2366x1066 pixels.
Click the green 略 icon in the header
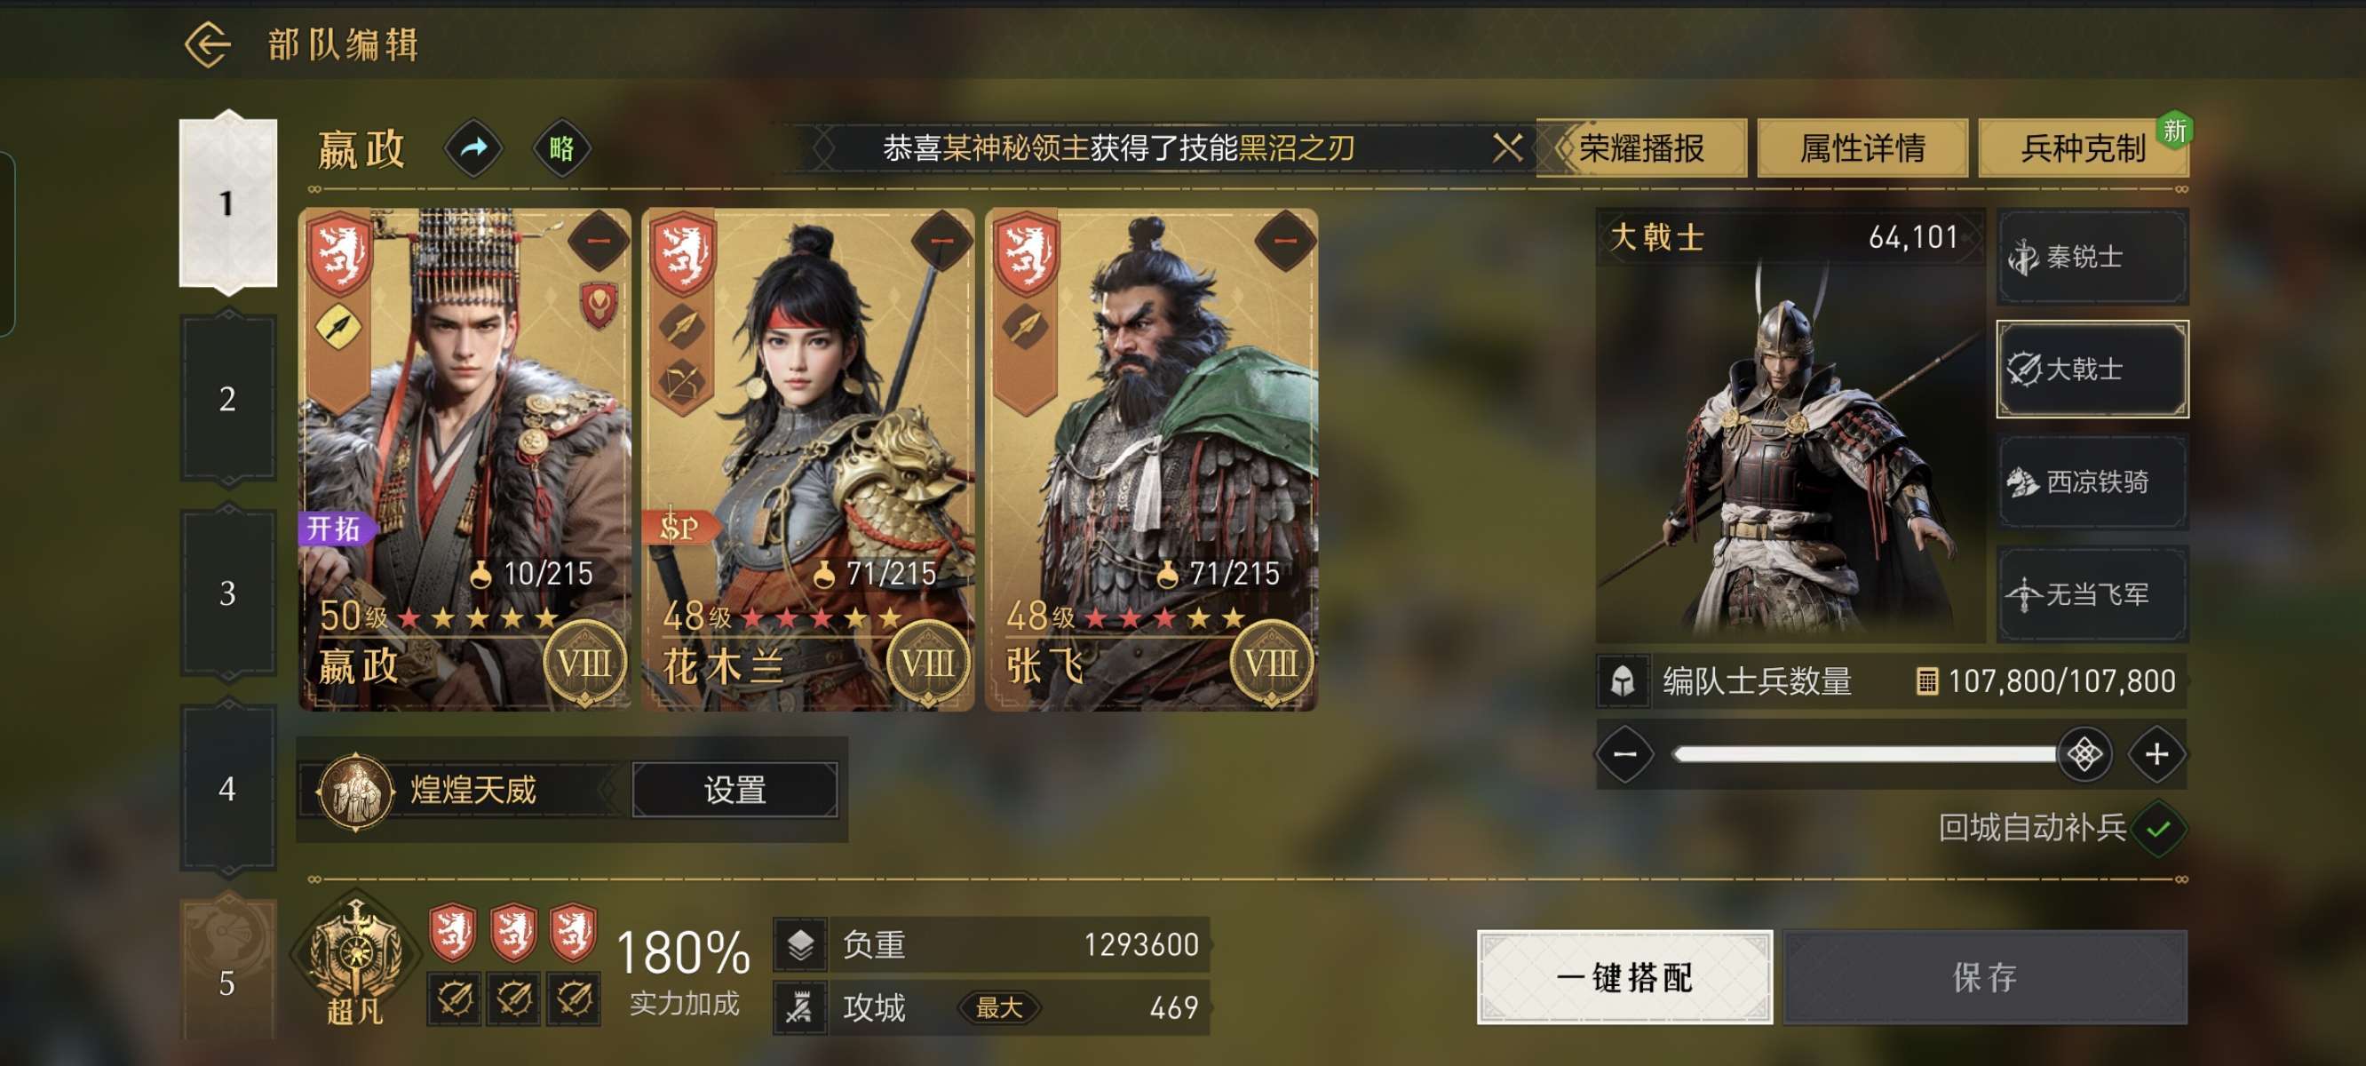[561, 147]
